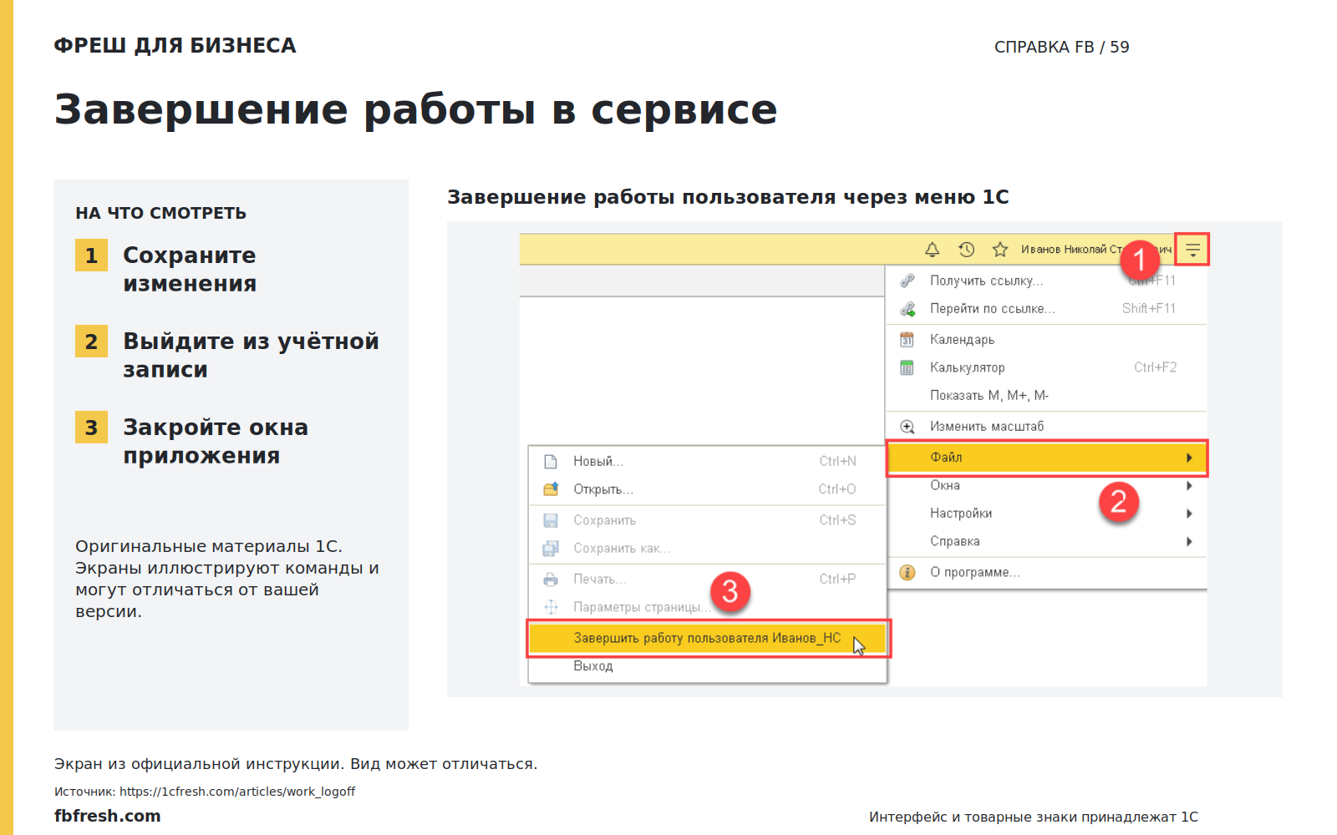
Task: Select the Файл menu item
Action: pyautogui.click(x=1046, y=458)
